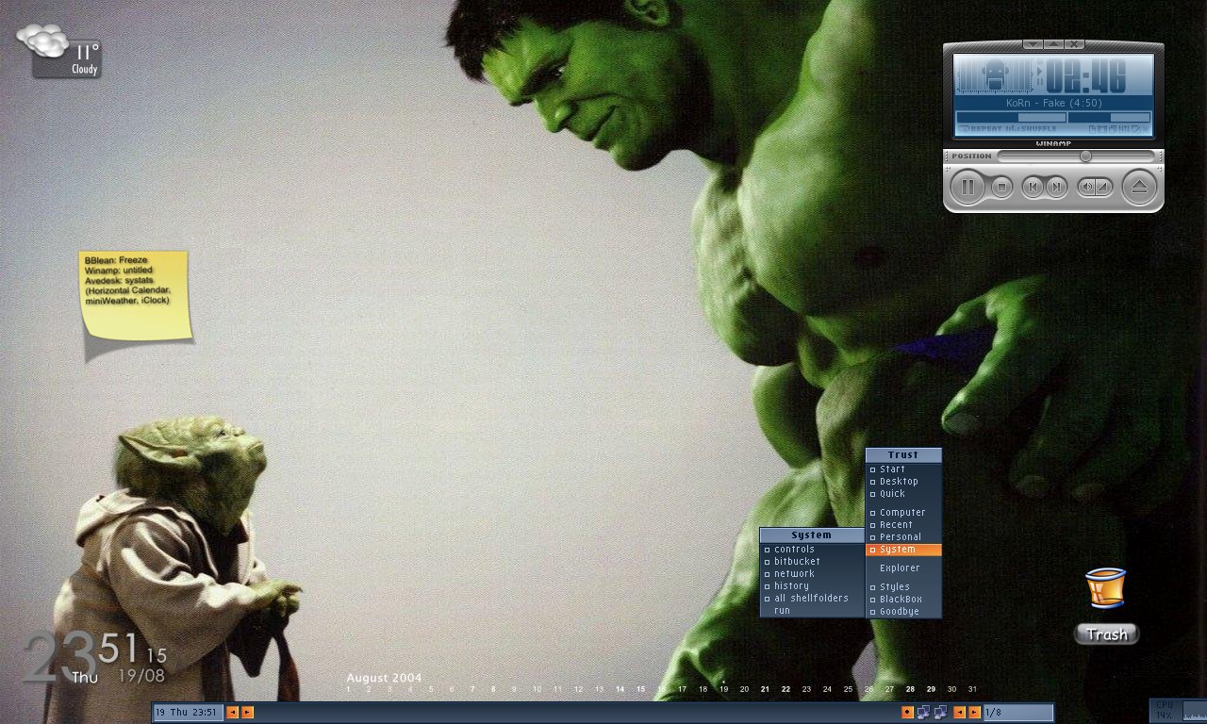Choose network in System submenu
Screen dimensions: 1207x724
point(812,573)
